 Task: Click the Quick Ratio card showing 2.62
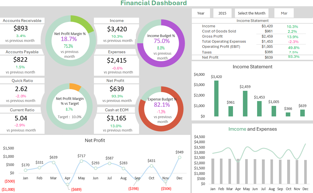pyautogui.click(x=22, y=91)
